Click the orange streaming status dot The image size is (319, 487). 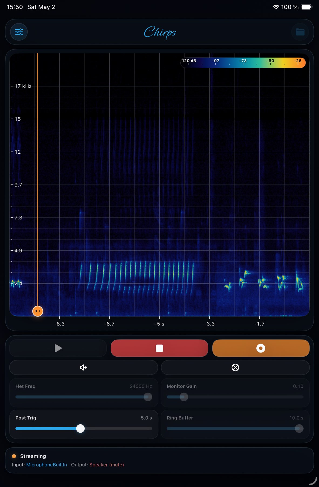pos(14,456)
